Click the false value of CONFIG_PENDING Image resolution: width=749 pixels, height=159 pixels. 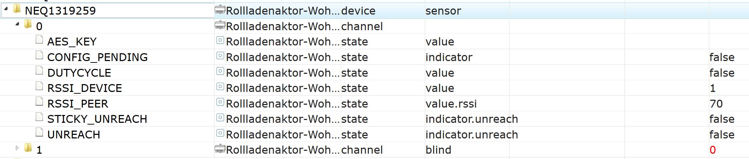pyautogui.click(x=722, y=57)
